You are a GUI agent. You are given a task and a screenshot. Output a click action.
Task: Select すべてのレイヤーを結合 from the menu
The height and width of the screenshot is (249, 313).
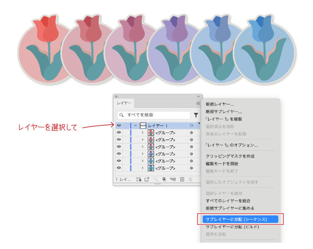(228, 201)
